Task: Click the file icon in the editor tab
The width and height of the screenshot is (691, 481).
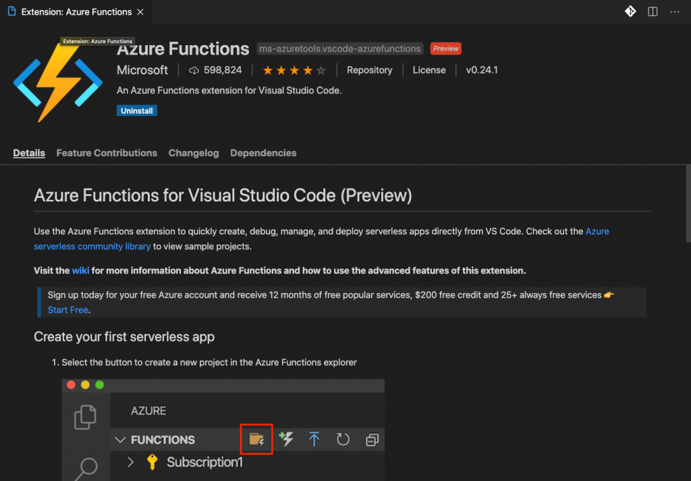Action: [12, 11]
